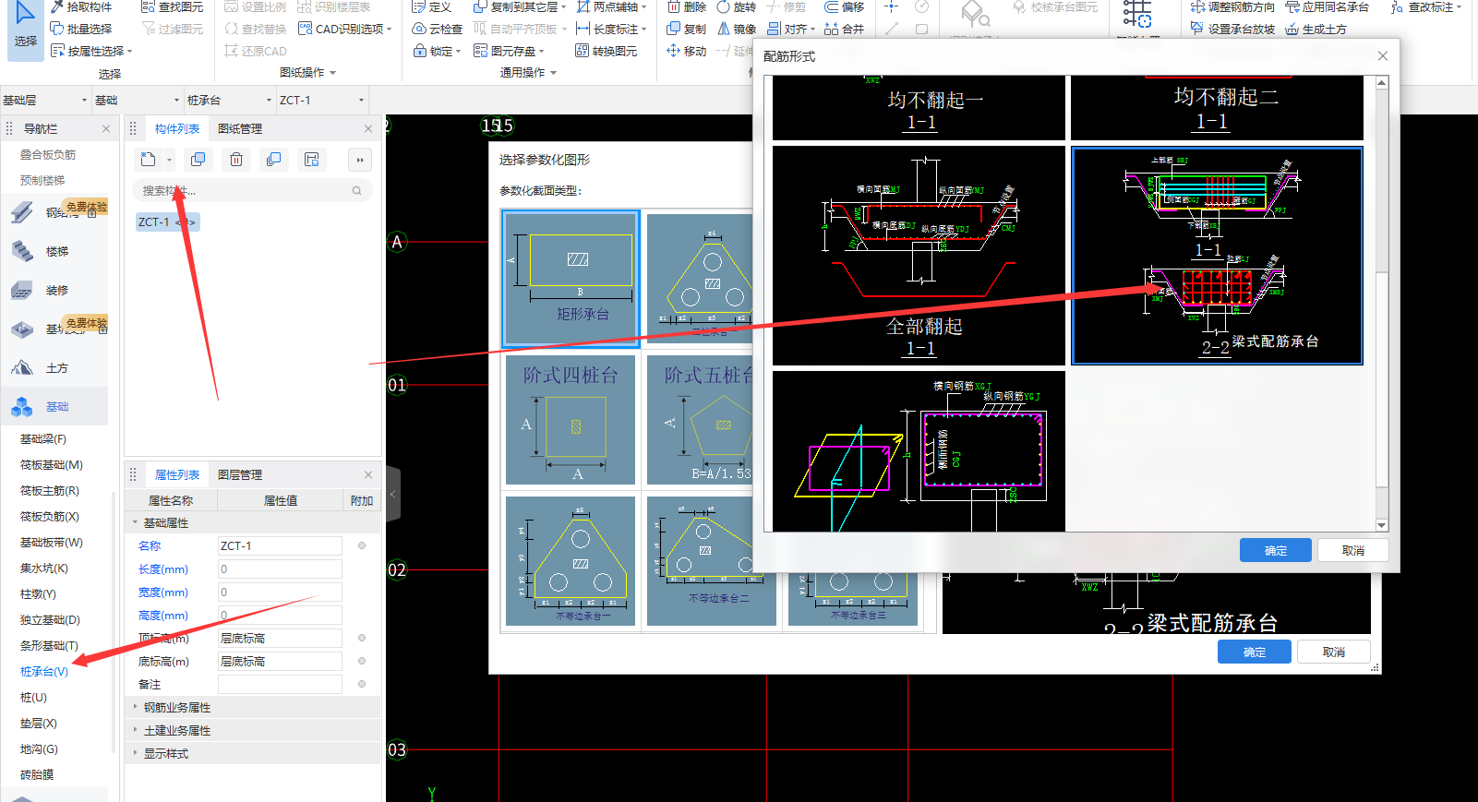Click 云检查 cloud check tool
The width and height of the screenshot is (1478, 802).
[x=438, y=29]
